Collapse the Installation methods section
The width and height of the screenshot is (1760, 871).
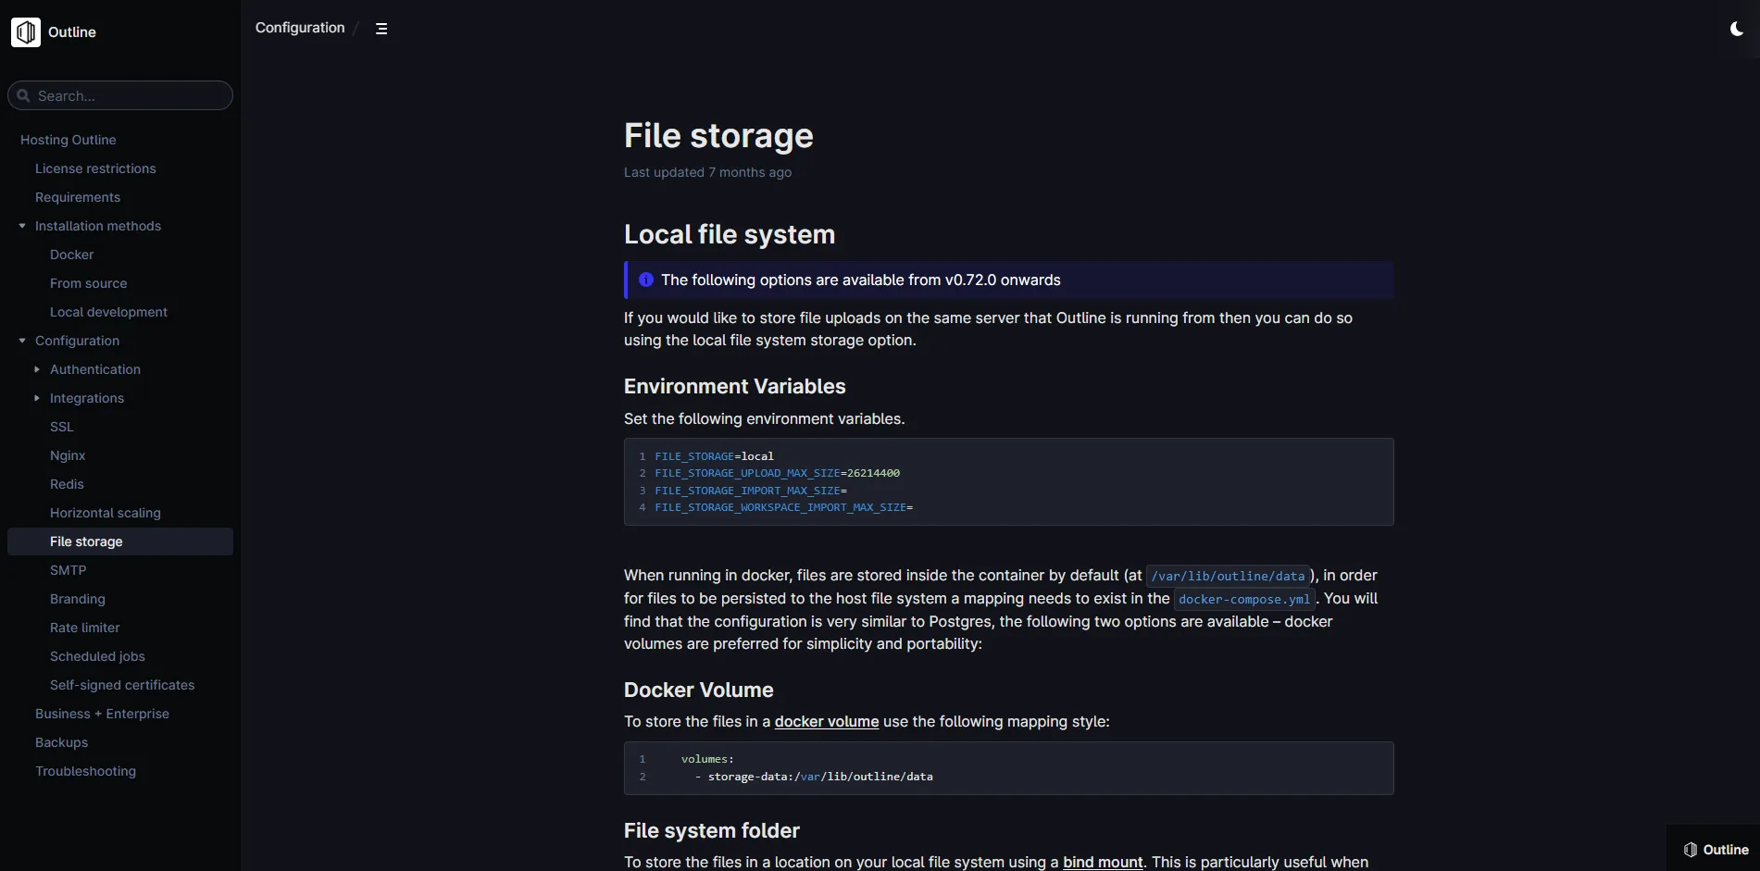(x=22, y=226)
